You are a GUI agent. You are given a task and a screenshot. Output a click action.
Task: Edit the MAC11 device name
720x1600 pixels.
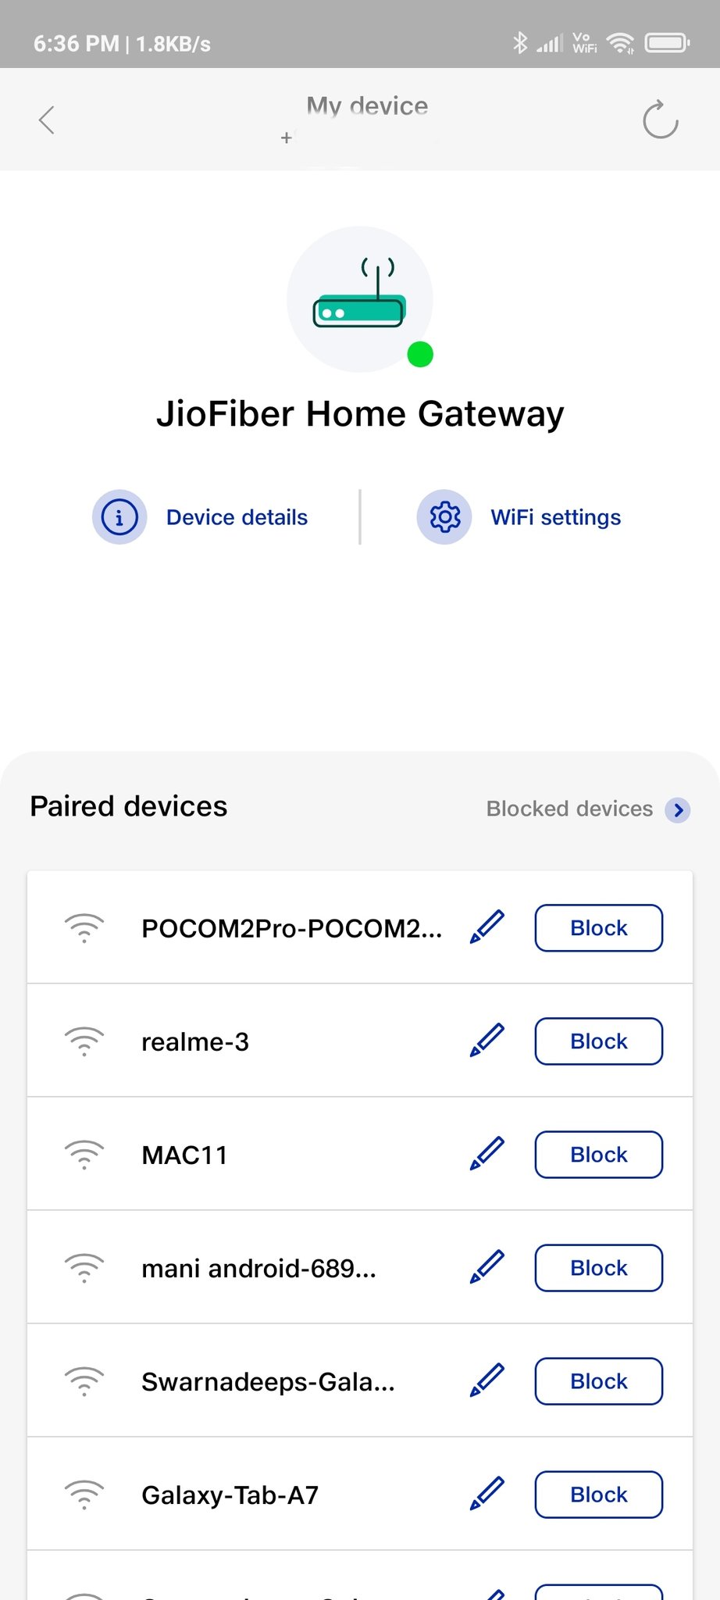pyautogui.click(x=487, y=1154)
